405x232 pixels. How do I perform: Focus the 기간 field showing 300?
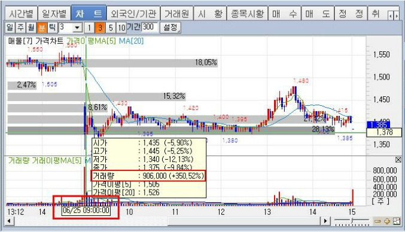tap(150, 27)
